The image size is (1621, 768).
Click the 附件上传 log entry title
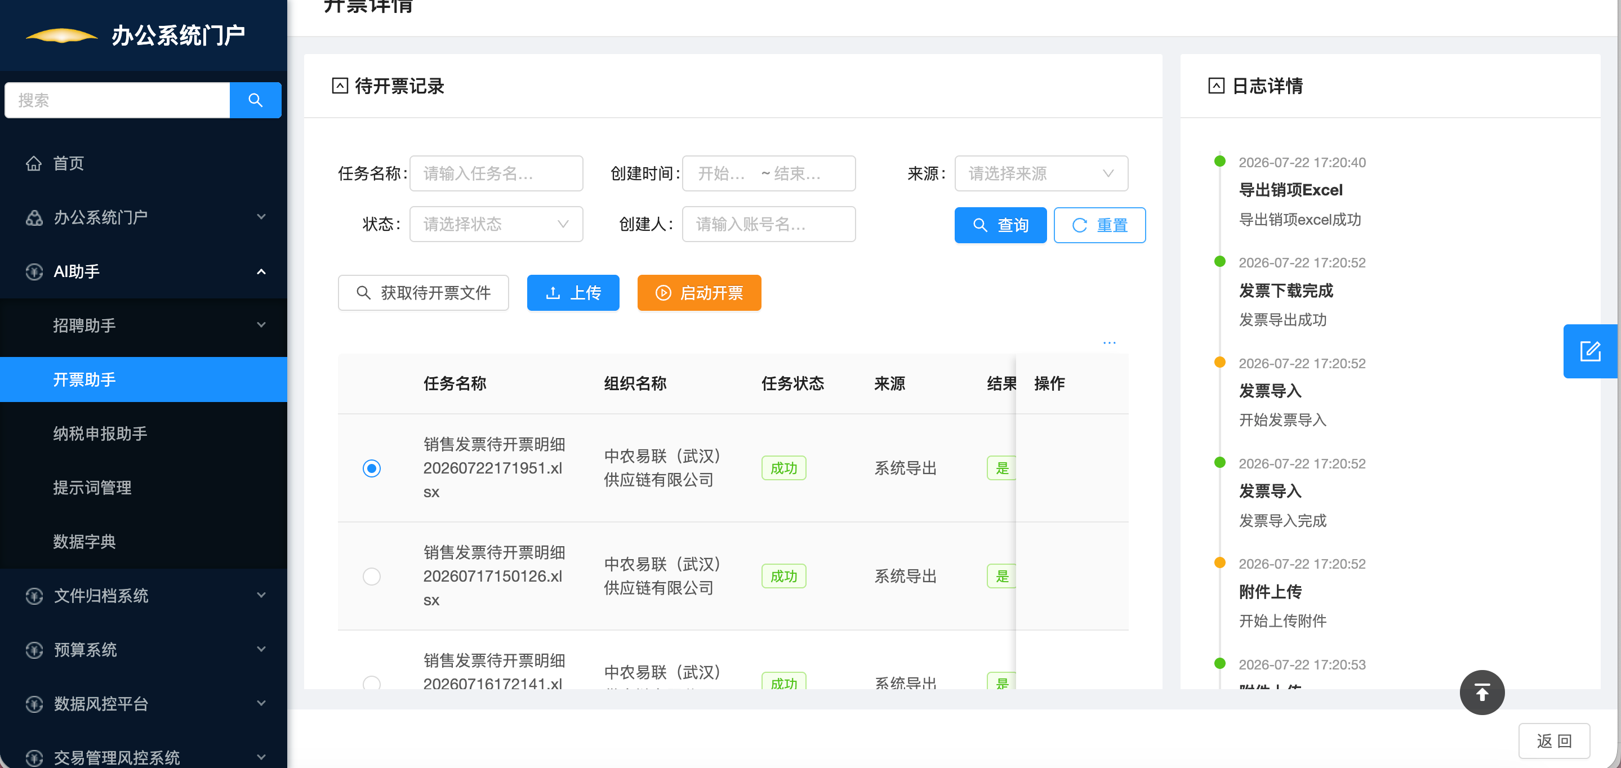coord(1271,592)
